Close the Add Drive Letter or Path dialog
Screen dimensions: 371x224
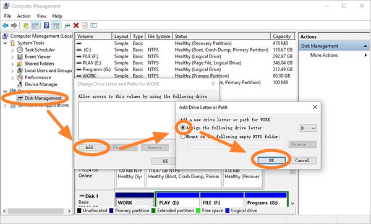coord(315,107)
